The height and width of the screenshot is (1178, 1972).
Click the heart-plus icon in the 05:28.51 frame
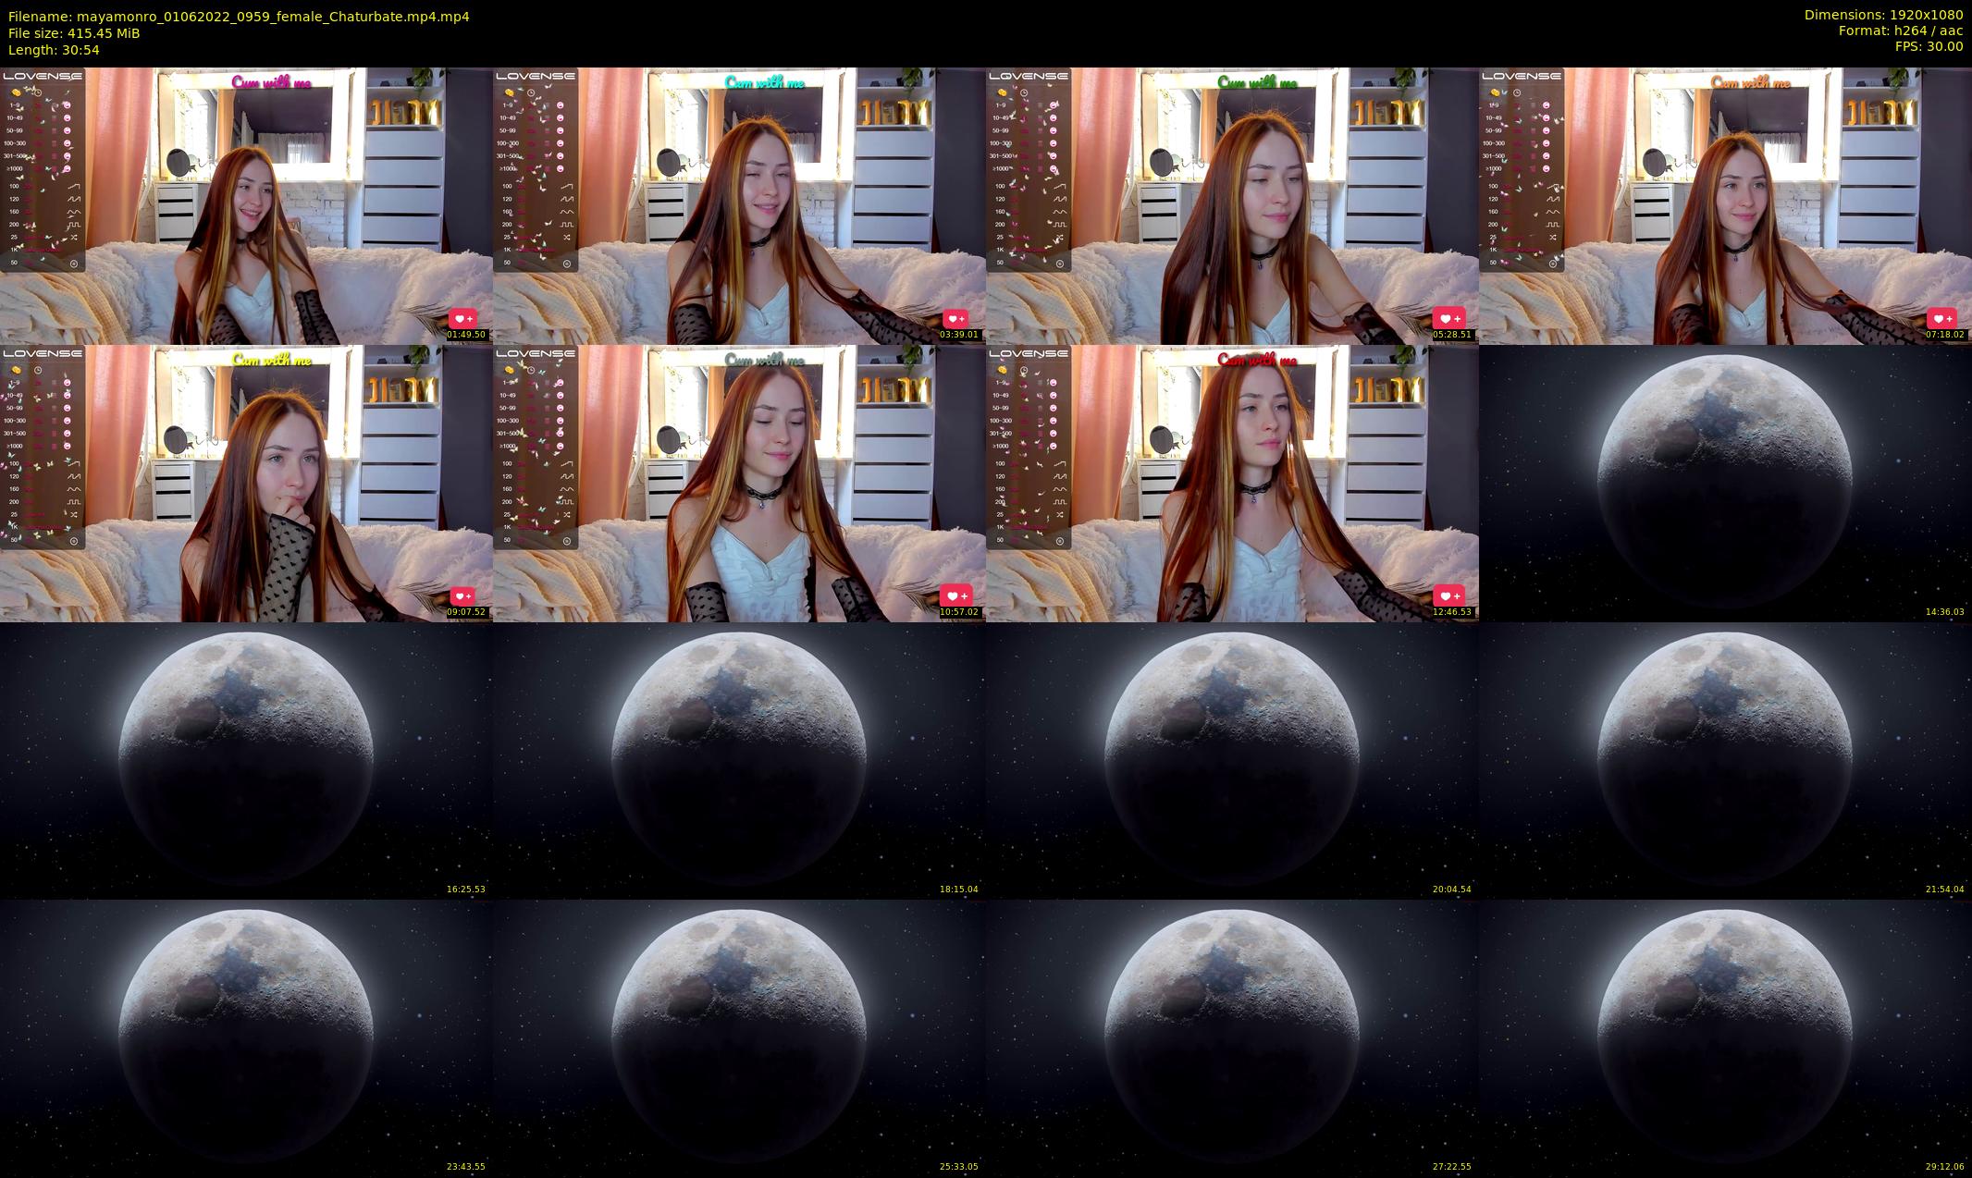coord(1449,318)
